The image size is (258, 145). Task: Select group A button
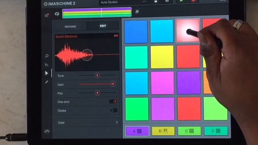coord(137,131)
